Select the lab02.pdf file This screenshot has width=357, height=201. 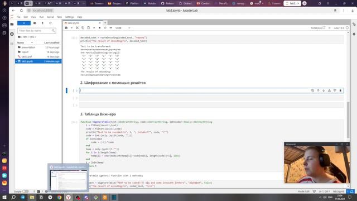pos(27,56)
